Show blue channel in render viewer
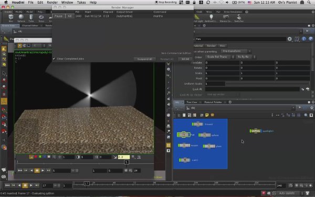This screenshot has height=197, width=315. coord(45,157)
